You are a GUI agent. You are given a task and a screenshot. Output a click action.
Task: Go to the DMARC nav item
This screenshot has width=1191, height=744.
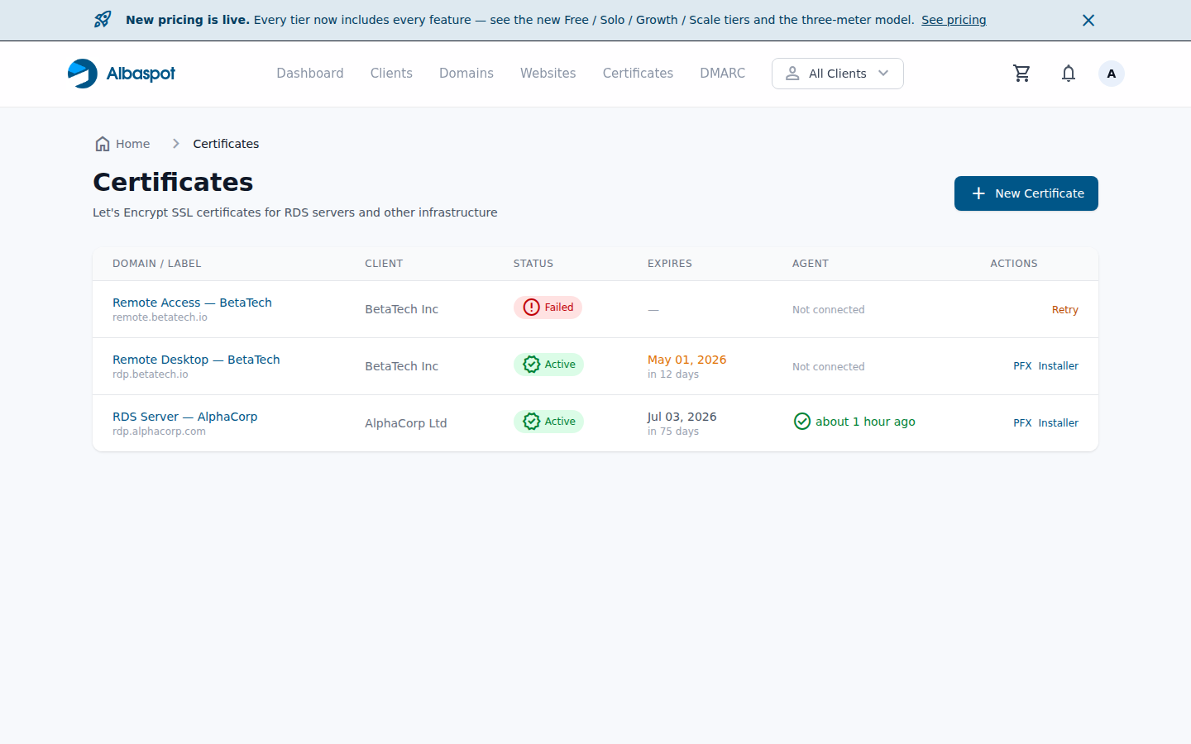tap(722, 74)
